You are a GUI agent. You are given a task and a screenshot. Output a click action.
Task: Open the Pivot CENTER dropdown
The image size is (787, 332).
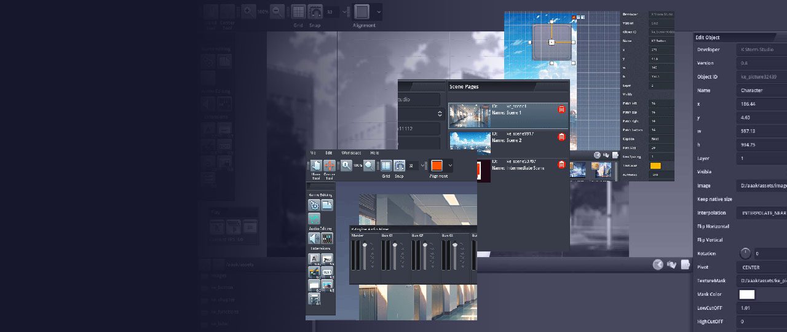point(761,267)
